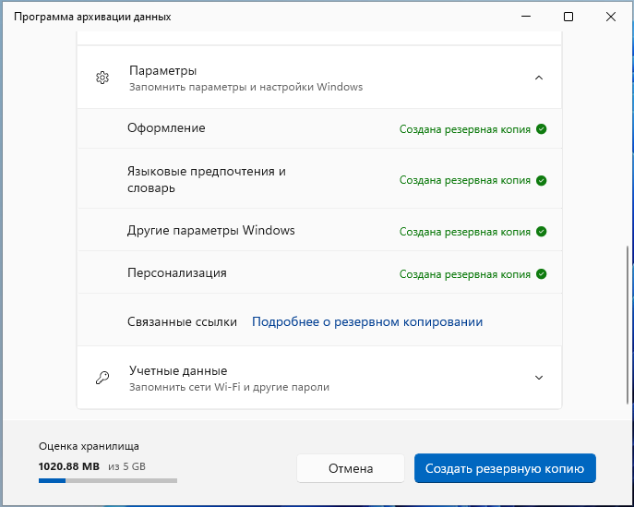Viewport: 634px width, 507px height.
Task: Click Создана резервная копия status for Персонализация
Action: 465,274
